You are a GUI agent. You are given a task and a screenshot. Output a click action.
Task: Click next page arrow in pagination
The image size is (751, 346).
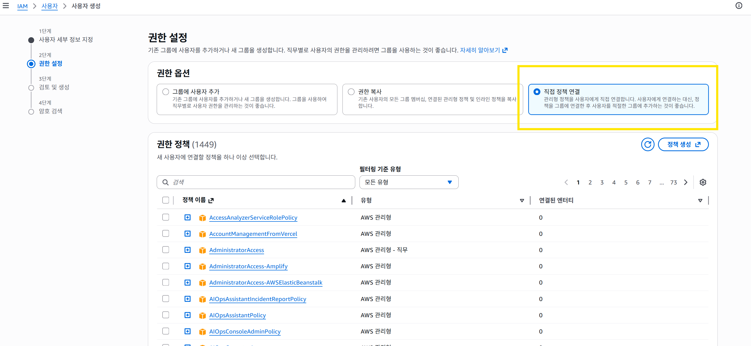(686, 182)
